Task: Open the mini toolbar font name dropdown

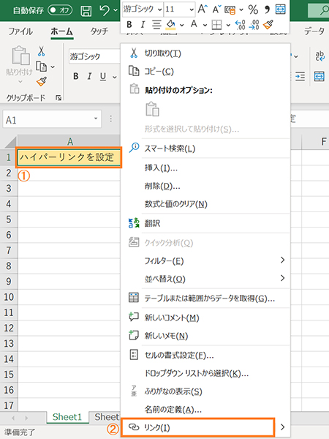Action: 159,10
